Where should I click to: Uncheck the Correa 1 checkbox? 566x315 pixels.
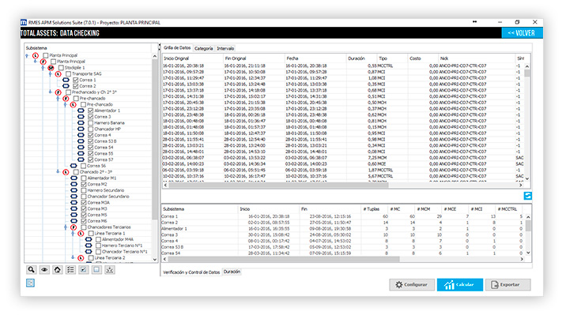[75, 80]
